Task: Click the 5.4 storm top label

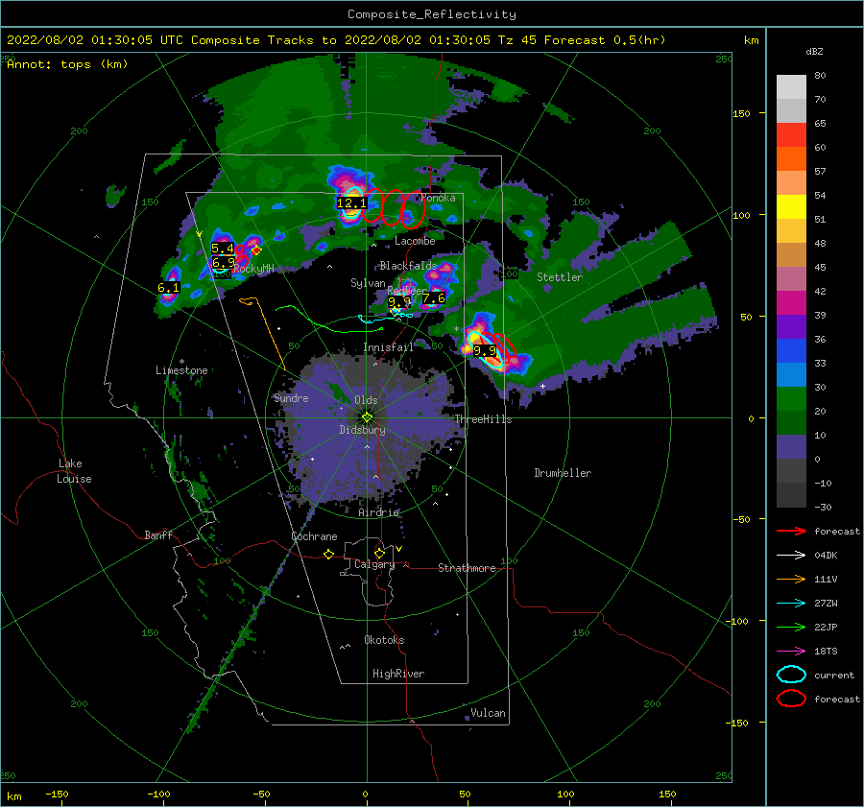Action: click(223, 249)
